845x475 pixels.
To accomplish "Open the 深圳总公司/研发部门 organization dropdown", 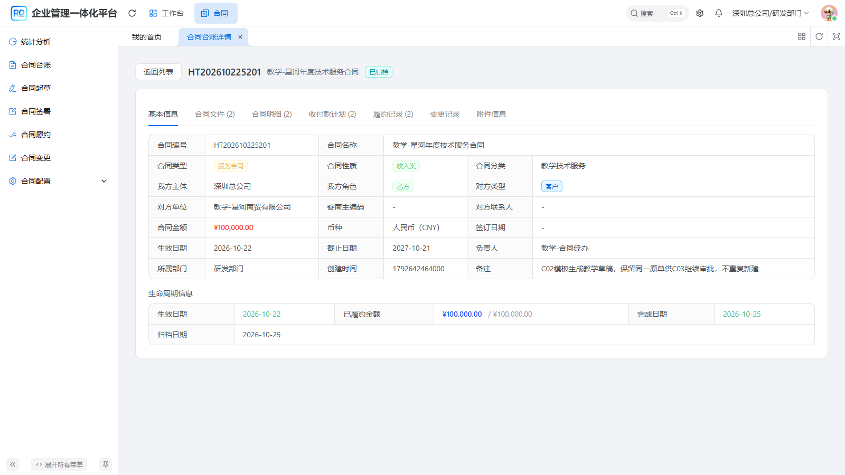I will point(770,13).
